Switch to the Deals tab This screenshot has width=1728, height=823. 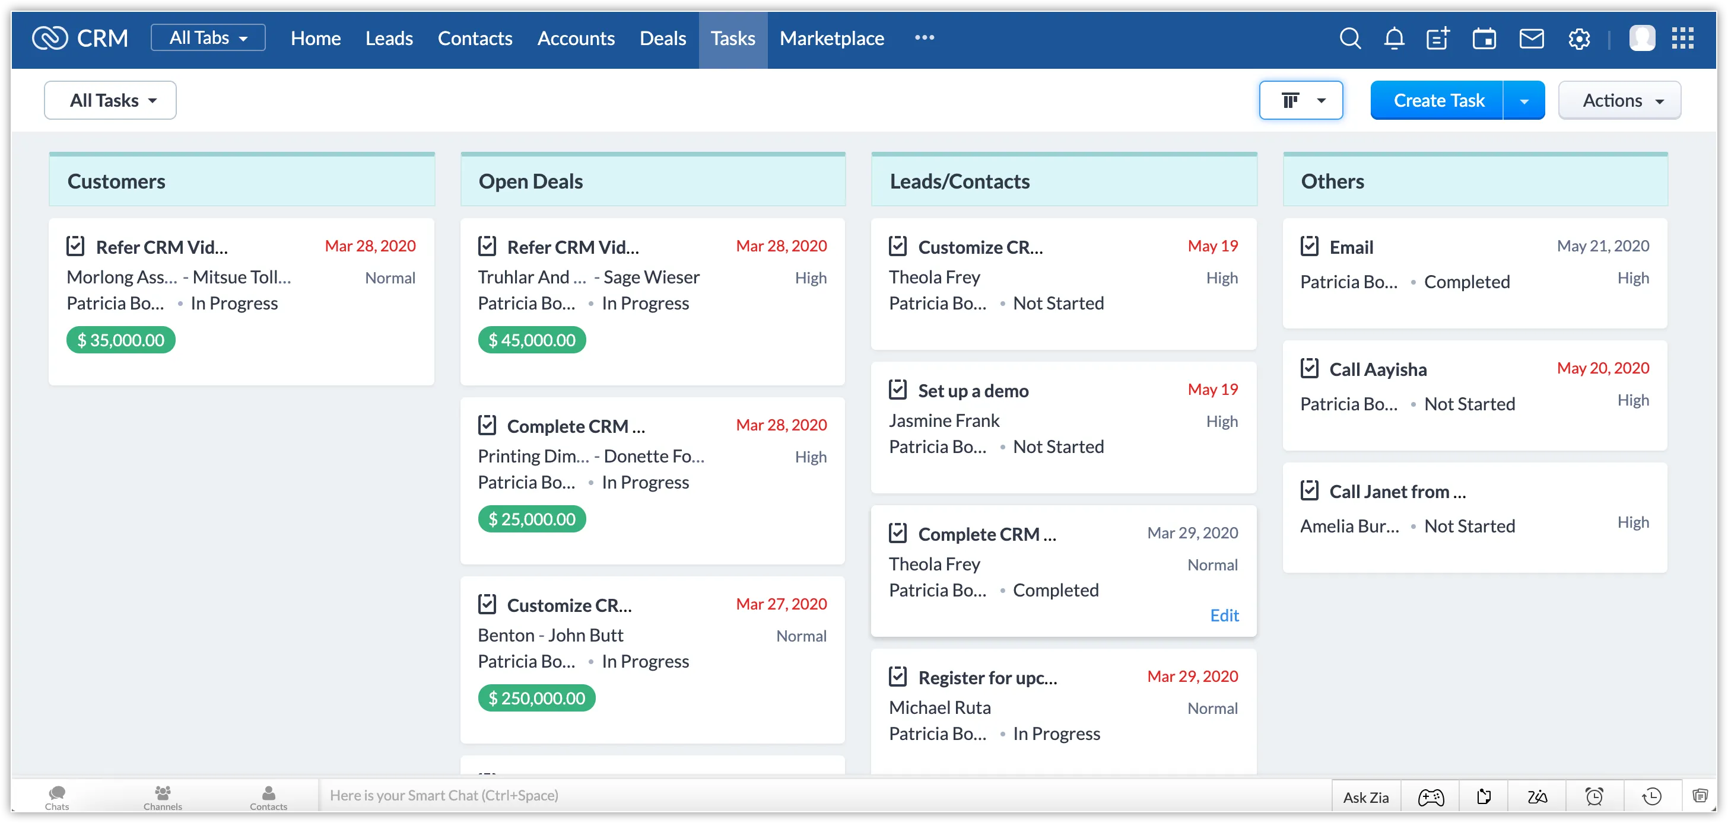662,38
